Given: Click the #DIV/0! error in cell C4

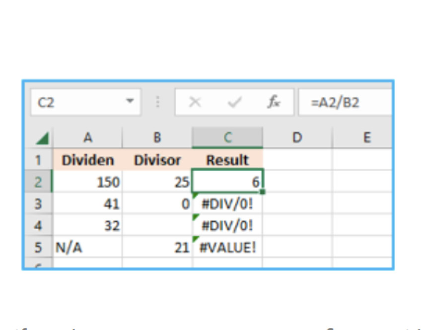Looking at the screenshot, I should tap(228, 225).
